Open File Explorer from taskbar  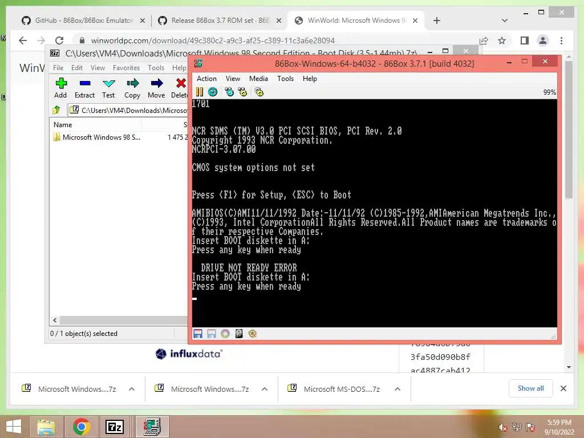[x=46, y=427]
